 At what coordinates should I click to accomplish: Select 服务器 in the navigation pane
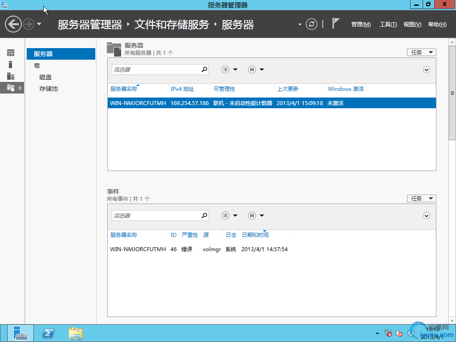click(x=61, y=54)
